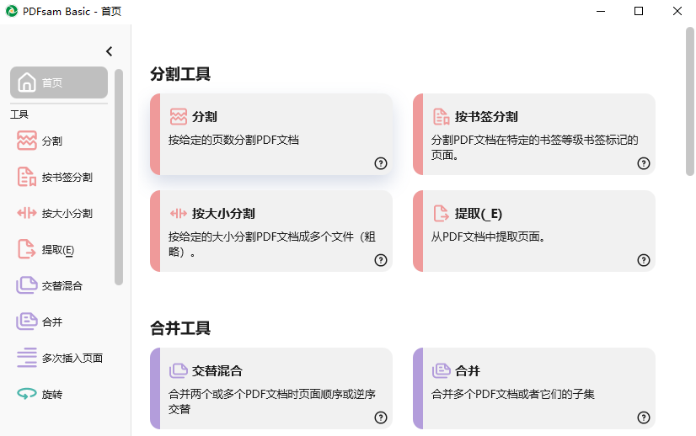
Task: Open the 分割 tool card
Action: pyautogui.click(x=270, y=133)
